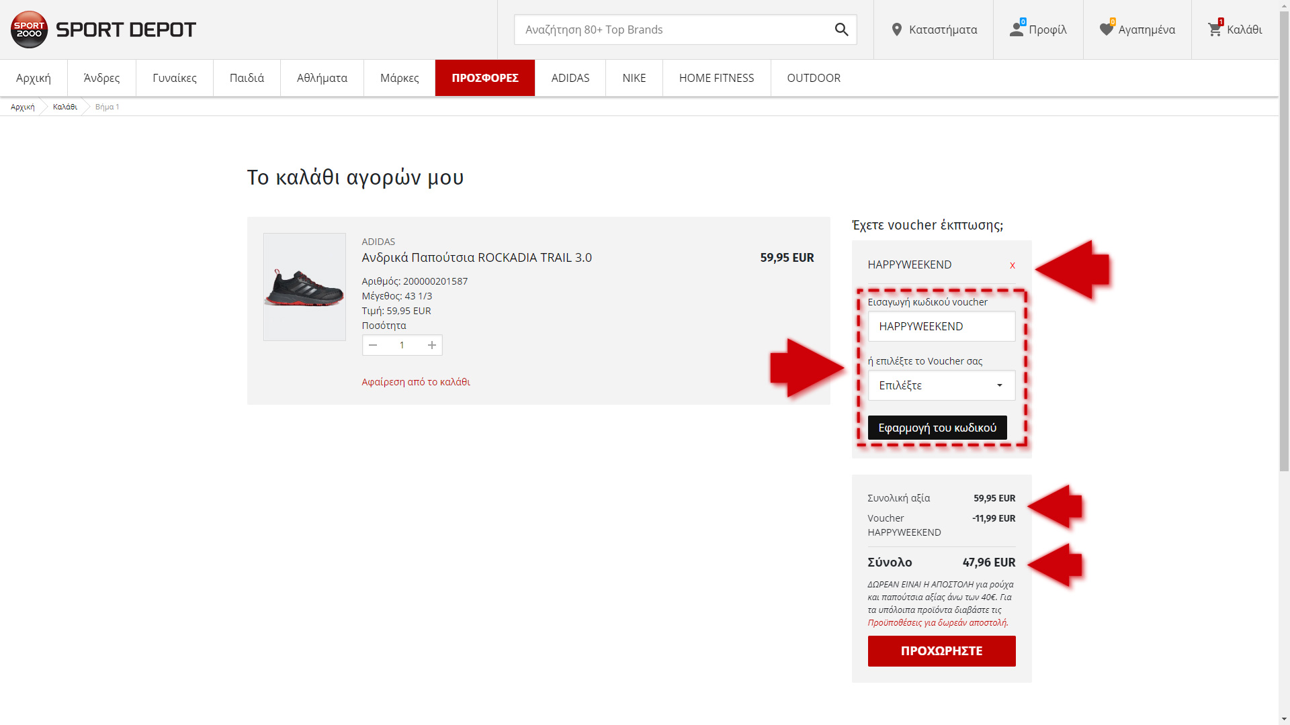Click the profile person icon
Screen dimensions: 1290x725
[1017, 30]
